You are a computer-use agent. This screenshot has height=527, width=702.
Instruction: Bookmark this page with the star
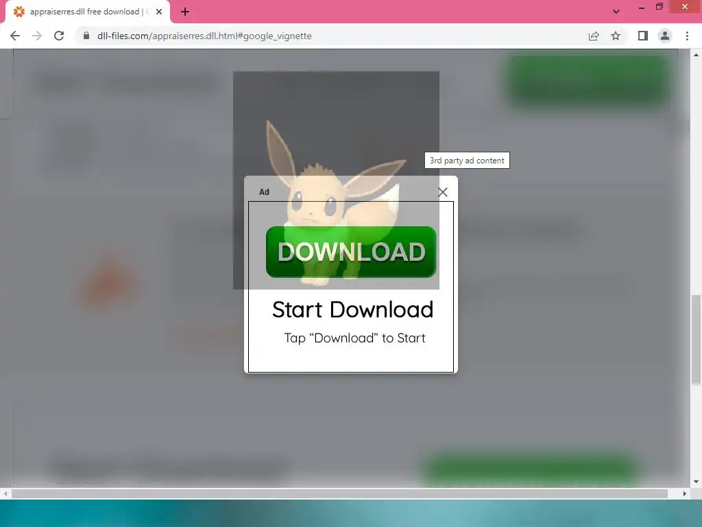(616, 36)
